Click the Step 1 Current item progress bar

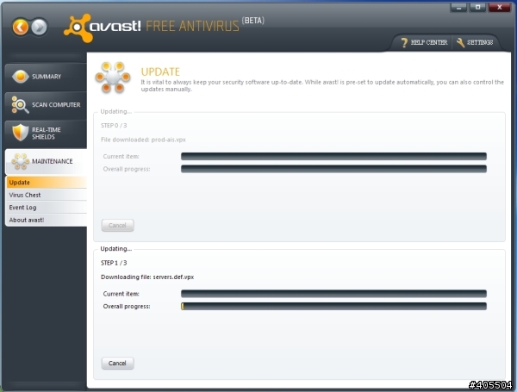333,294
